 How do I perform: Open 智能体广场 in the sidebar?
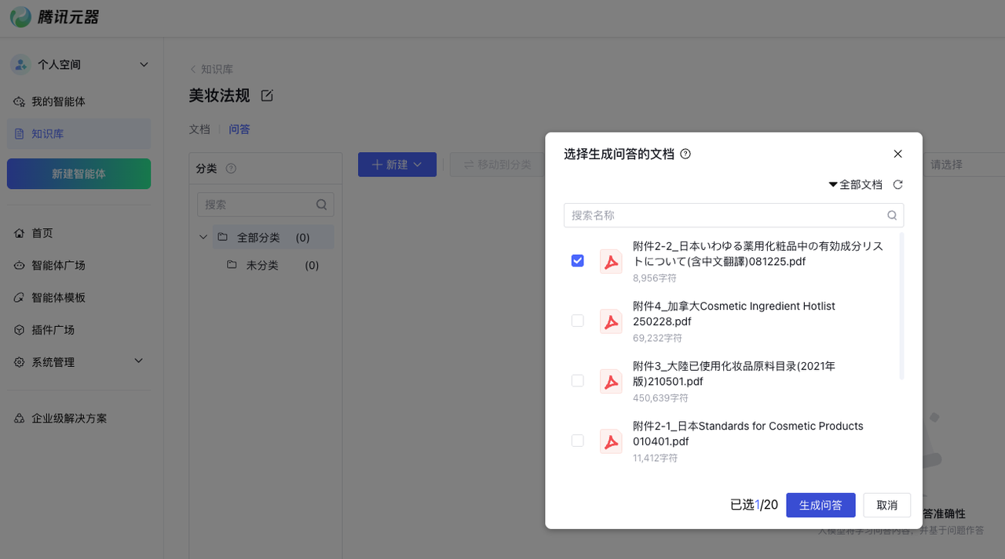coord(58,266)
